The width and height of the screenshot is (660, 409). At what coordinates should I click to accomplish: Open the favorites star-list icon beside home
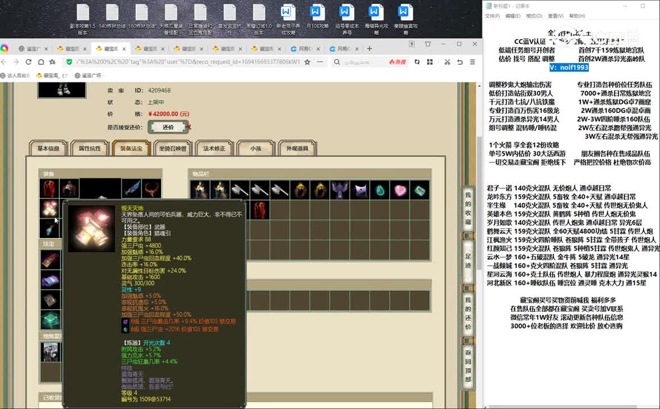[53, 62]
